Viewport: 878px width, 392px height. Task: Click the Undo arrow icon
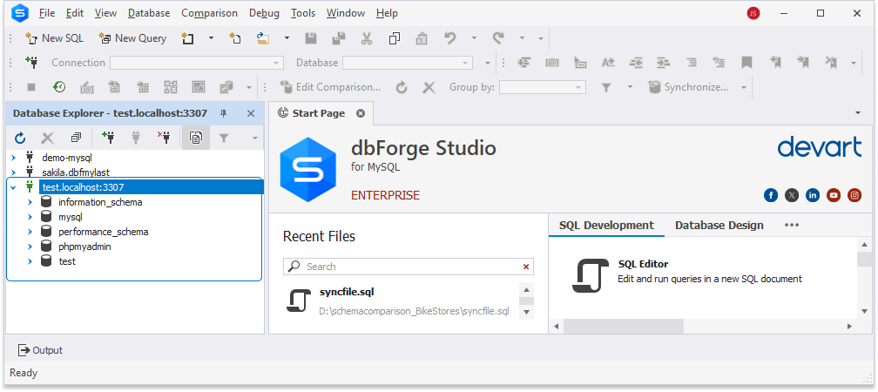[450, 38]
